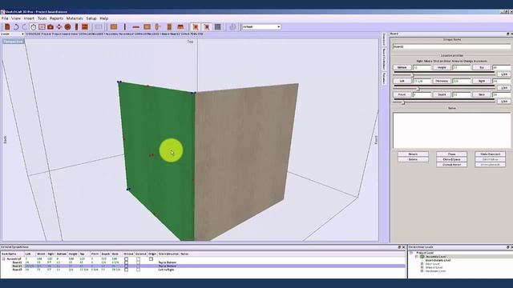This screenshot has height=288, width=513.
Task: Click the Rename button
Action: [413, 154]
